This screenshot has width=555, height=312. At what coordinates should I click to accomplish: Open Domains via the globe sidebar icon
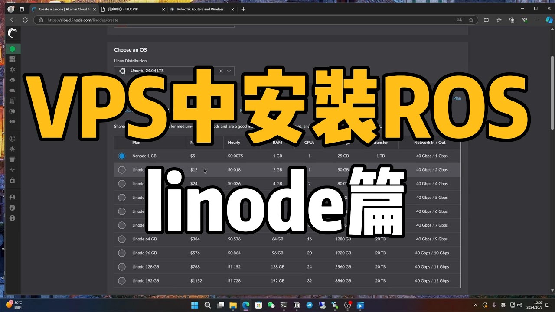[x=12, y=139]
